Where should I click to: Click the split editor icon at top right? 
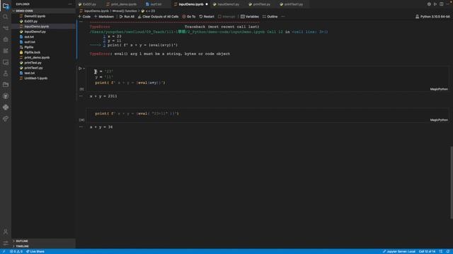click(x=442, y=4)
